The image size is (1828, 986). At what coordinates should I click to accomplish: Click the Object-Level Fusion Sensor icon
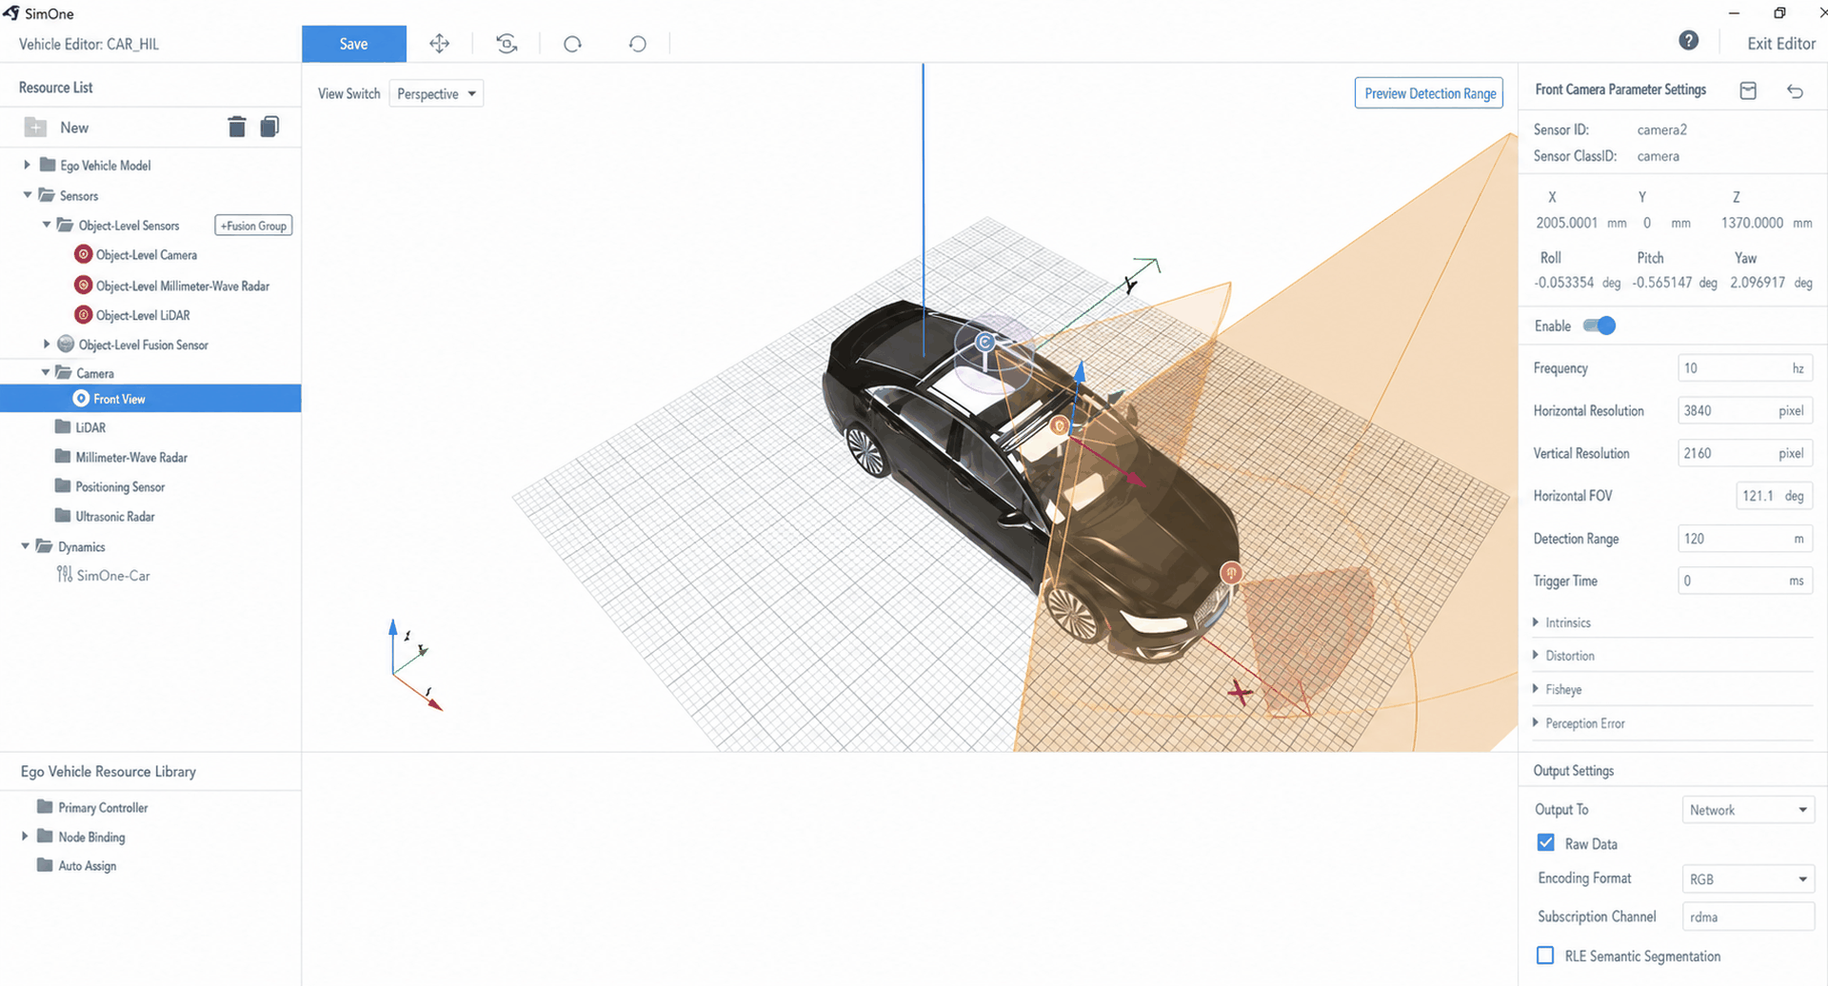coord(66,345)
